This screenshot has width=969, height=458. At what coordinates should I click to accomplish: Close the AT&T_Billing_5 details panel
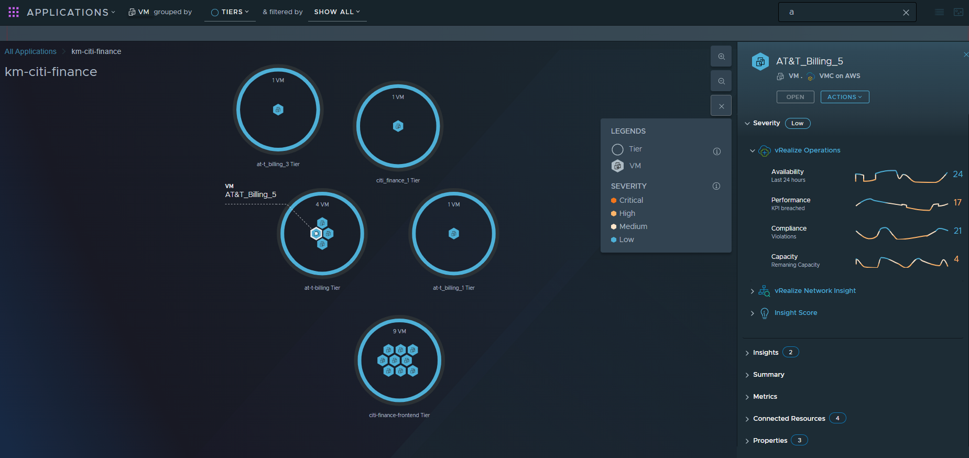pos(965,54)
